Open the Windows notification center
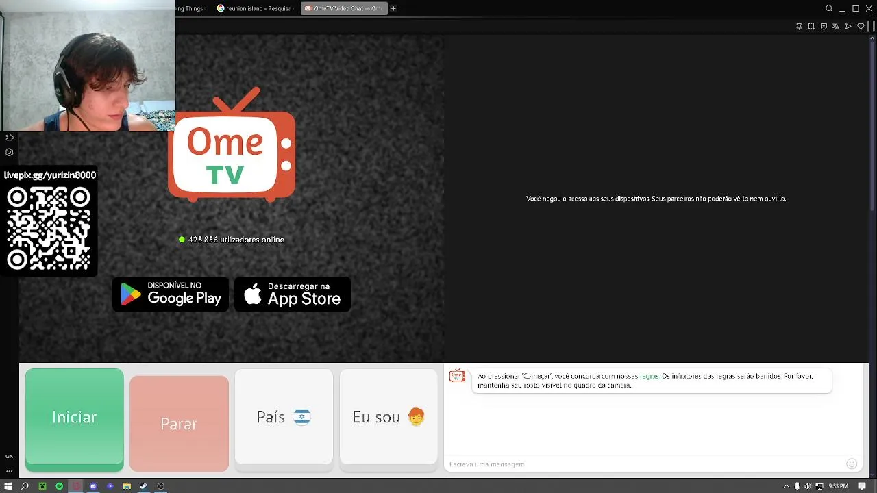877x493 pixels. [x=863, y=486]
